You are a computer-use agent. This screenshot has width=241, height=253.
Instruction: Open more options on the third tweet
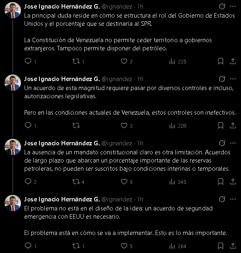pos(233,143)
